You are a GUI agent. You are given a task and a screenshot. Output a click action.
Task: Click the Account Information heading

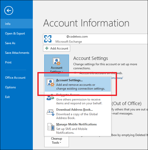point(86,23)
